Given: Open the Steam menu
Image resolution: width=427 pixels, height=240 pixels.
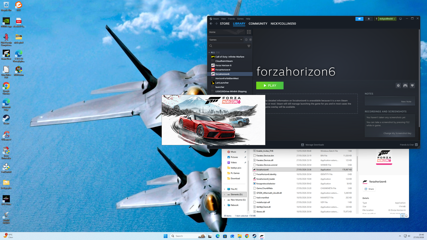Looking at the screenshot, I should (215, 19).
